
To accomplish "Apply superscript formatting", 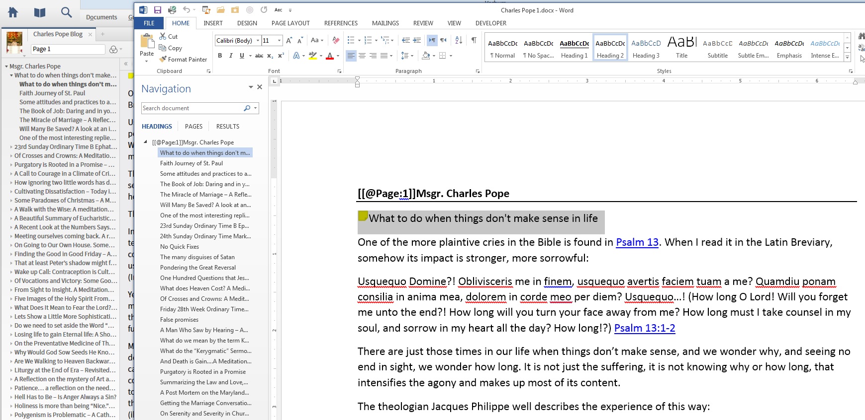I will point(281,56).
